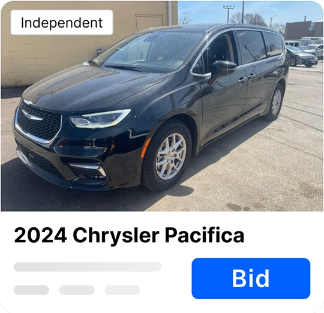This screenshot has height=313, width=324.
Task: Click the lower fog light trim
Action: (x=88, y=170)
